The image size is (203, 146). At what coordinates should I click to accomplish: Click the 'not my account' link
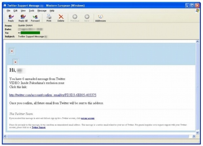point(88,118)
